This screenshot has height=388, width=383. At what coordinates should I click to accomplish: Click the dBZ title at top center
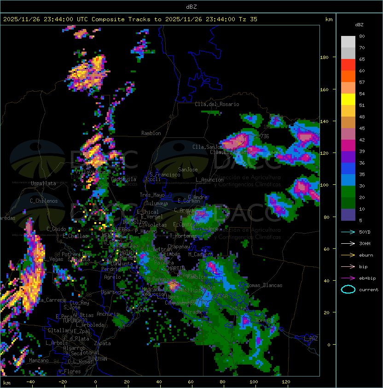tap(191, 7)
